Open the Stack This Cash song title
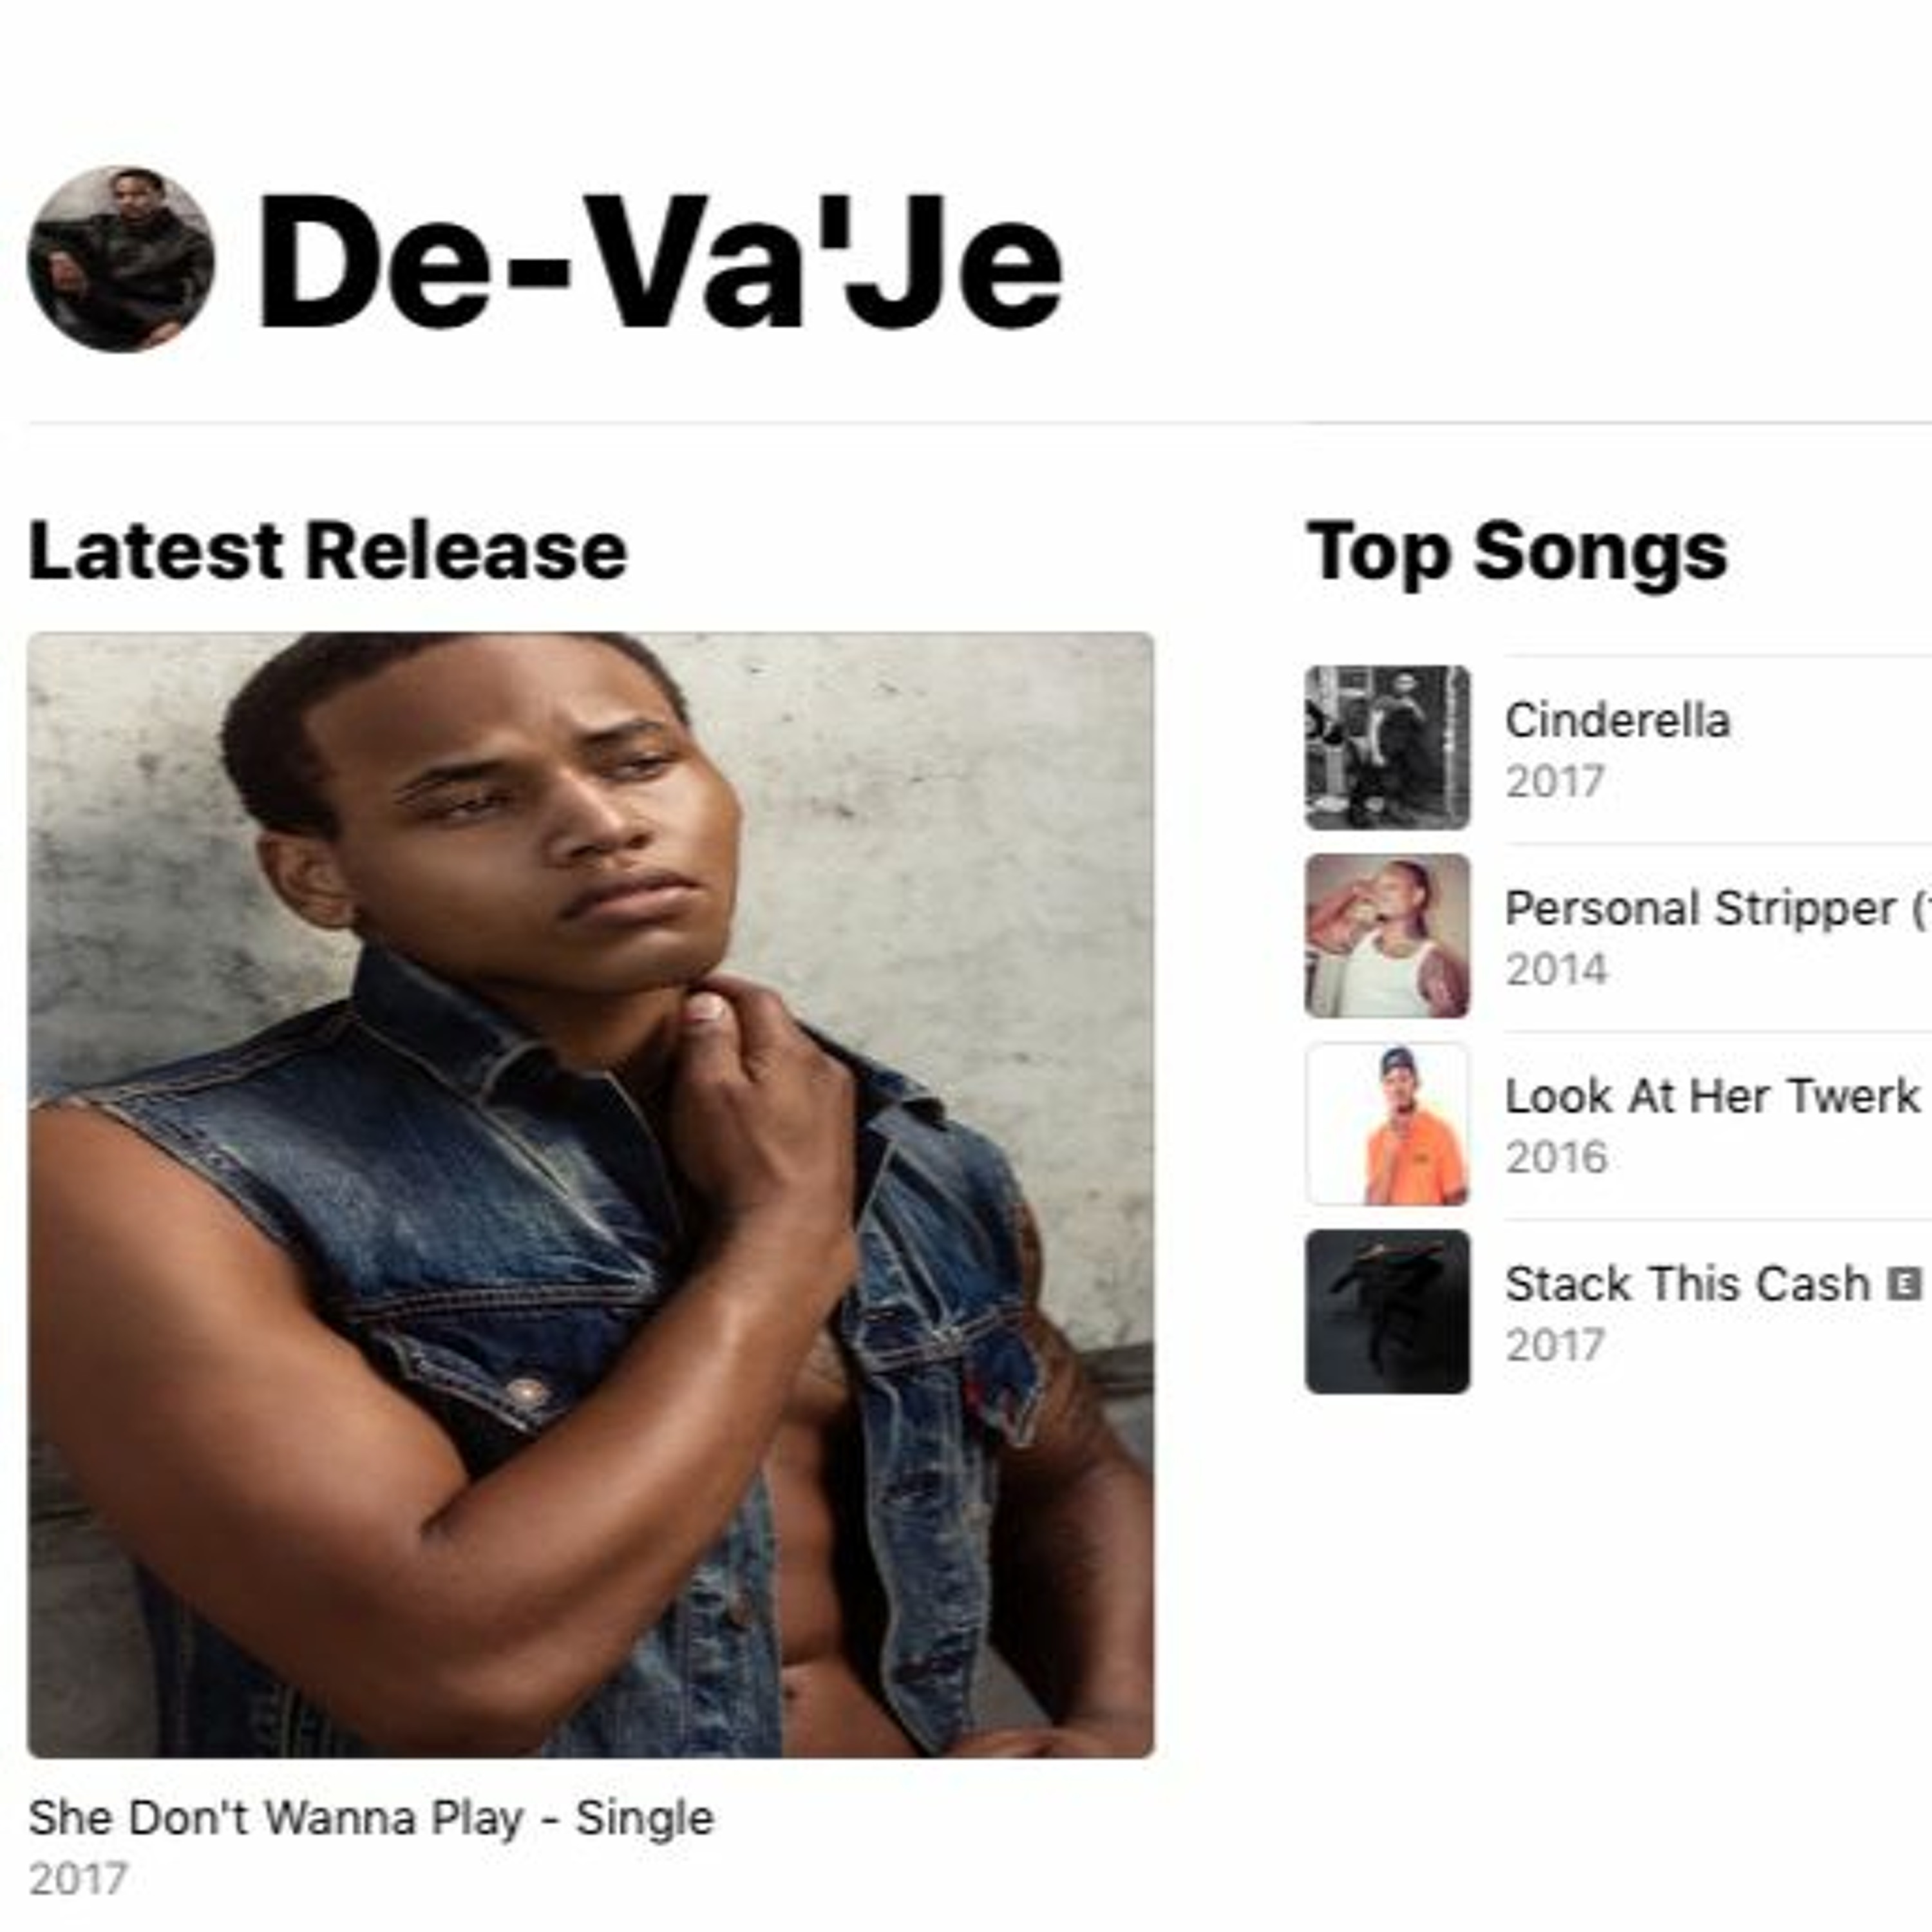The image size is (1932, 1932). (1687, 1284)
